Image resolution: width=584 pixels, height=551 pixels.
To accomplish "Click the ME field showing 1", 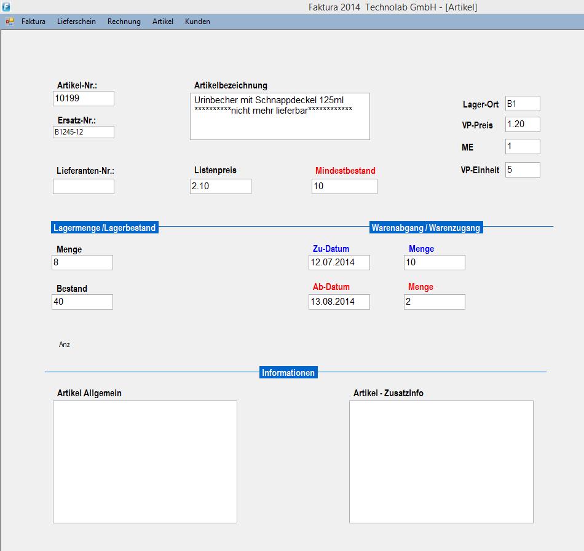I will (x=523, y=147).
